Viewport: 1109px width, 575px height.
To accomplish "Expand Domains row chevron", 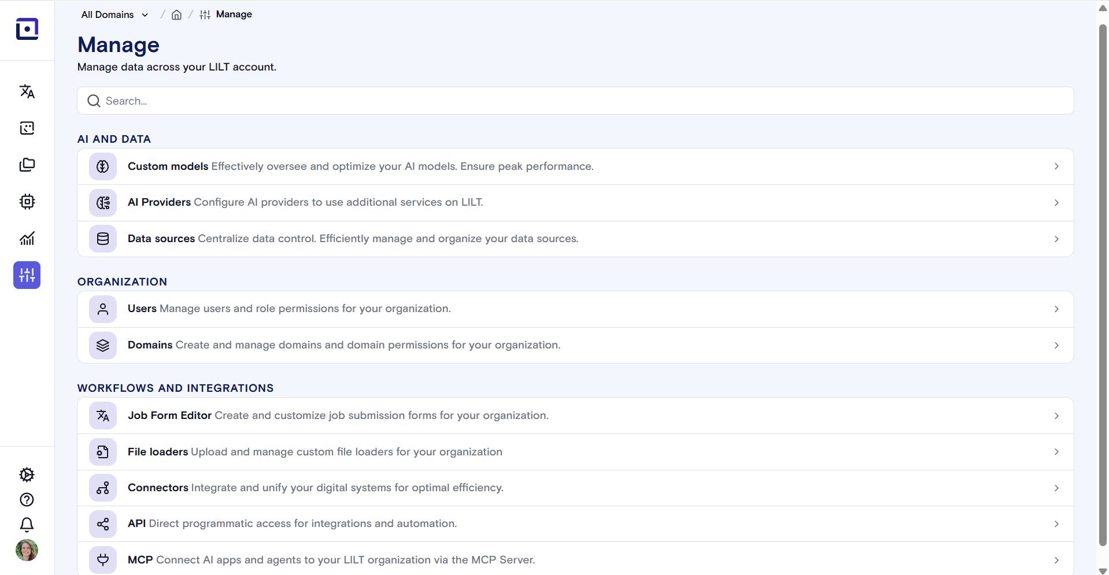I will [1056, 346].
